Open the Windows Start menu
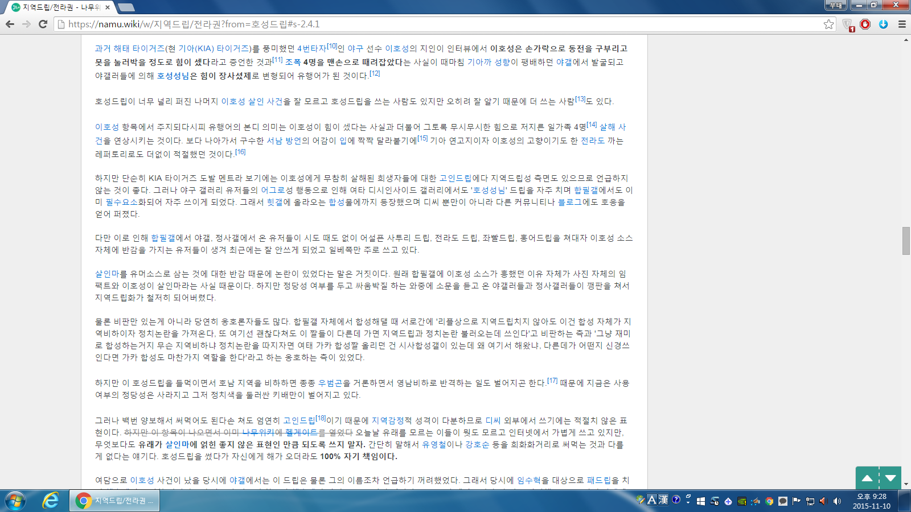Screen dimensions: 911x512 tap(15, 501)
